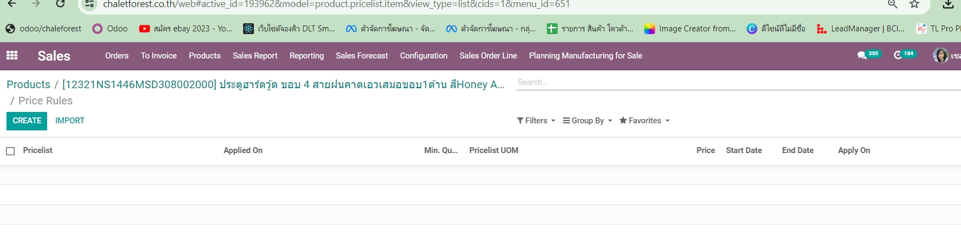Viewport: 961px width, 238px height.
Task: Expand the Filters dropdown
Action: click(x=536, y=121)
